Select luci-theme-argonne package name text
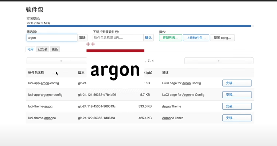277x146 pixels. click(x=42, y=118)
